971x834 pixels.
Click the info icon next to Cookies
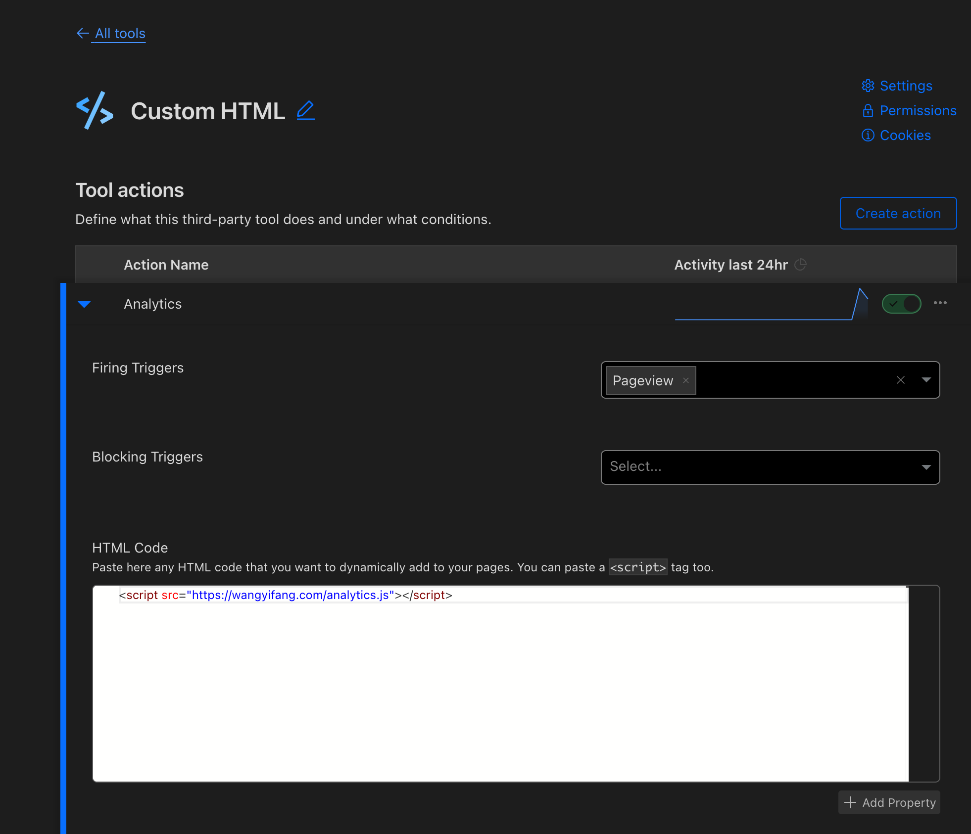pyautogui.click(x=868, y=135)
